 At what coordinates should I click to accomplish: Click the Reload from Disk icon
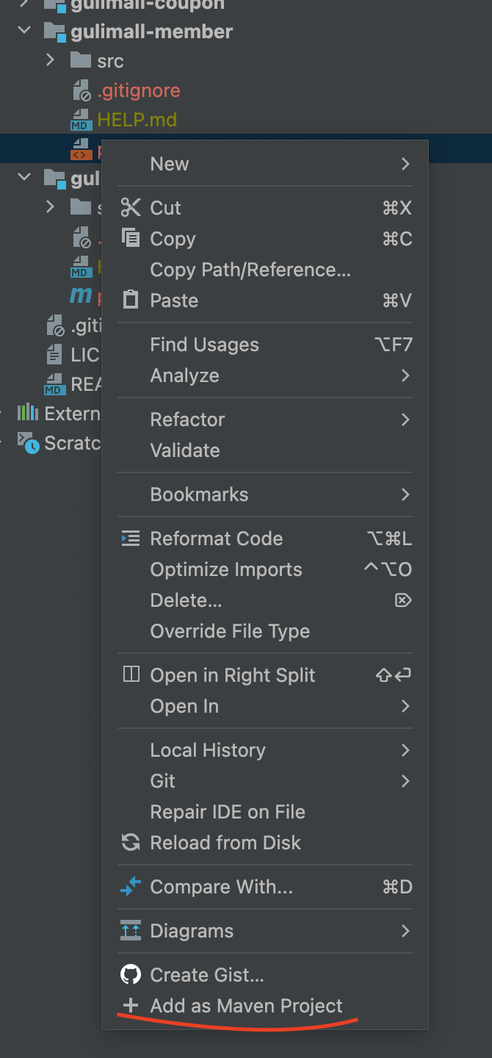tap(131, 843)
